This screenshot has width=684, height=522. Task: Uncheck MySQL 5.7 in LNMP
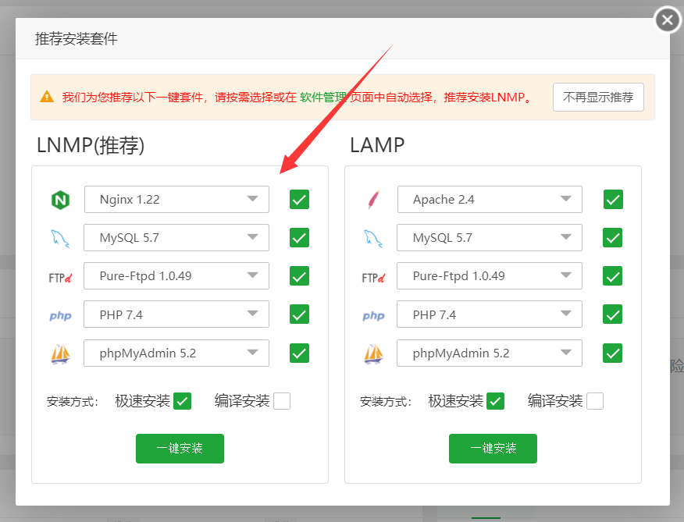pyautogui.click(x=299, y=238)
